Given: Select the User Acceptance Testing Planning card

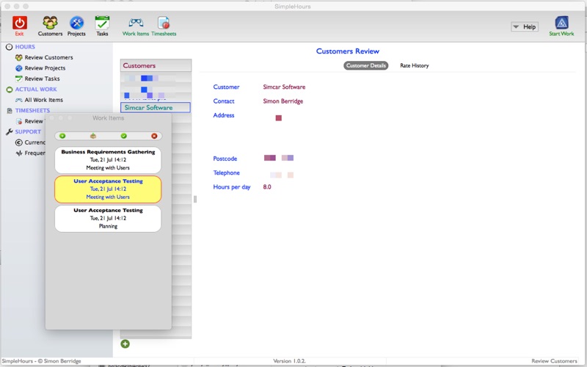Looking at the screenshot, I should tap(108, 218).
